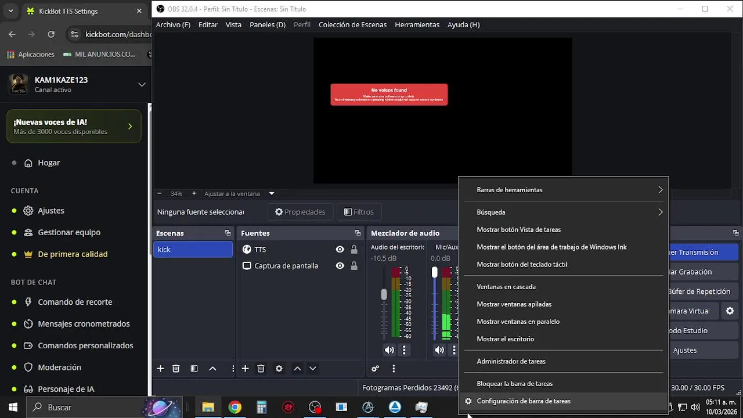743x418 pixels.
Task: Open browser site information icon near address
Action: point(74,34)
